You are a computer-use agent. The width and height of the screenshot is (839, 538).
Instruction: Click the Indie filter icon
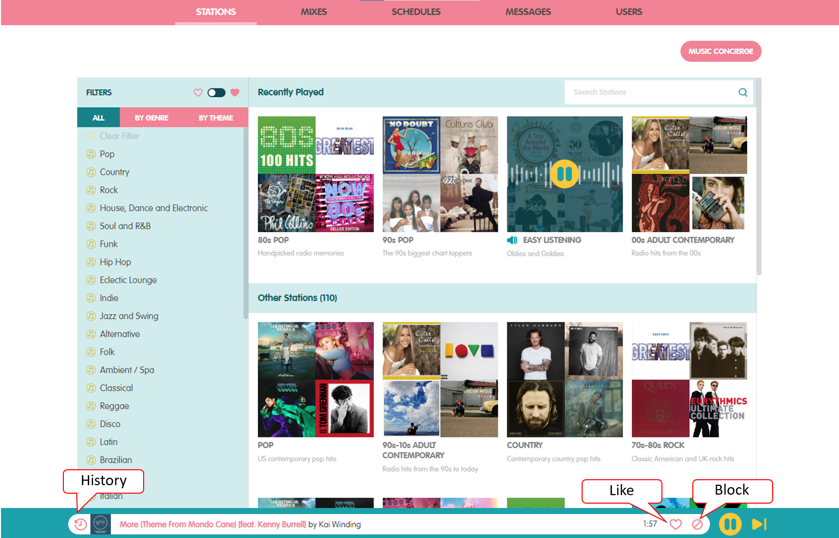pyautogui.click(x=91, y=298)
